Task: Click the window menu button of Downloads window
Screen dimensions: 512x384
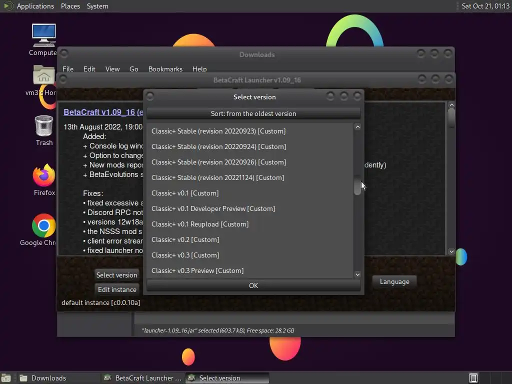Action: pos(64,53)
